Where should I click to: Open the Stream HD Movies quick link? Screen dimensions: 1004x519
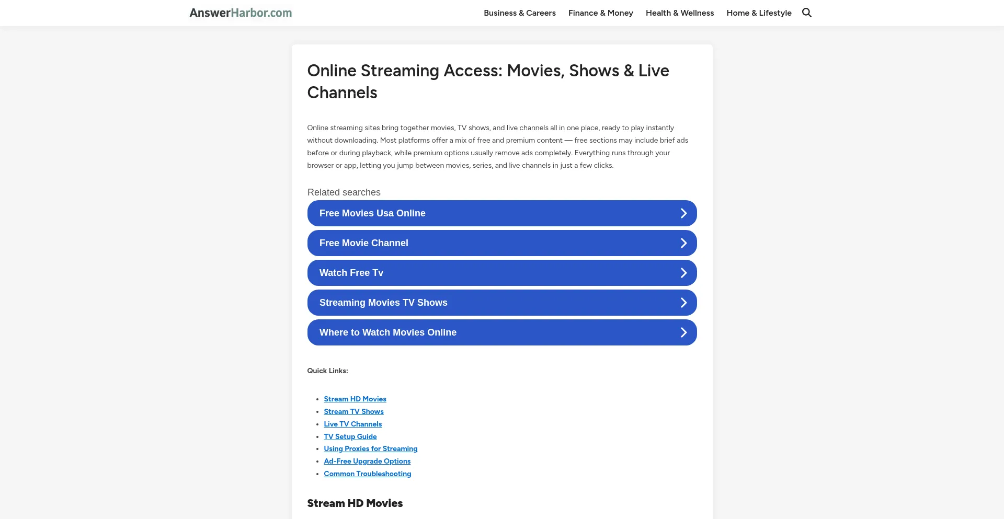coord(355,399)
